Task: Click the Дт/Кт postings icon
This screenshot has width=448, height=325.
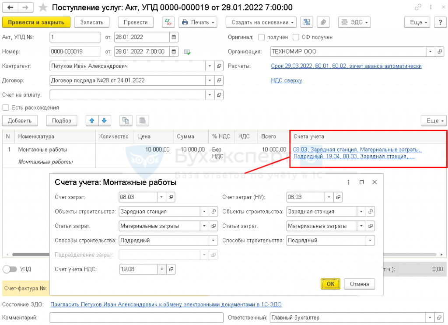Action: (x=168, y=22)
